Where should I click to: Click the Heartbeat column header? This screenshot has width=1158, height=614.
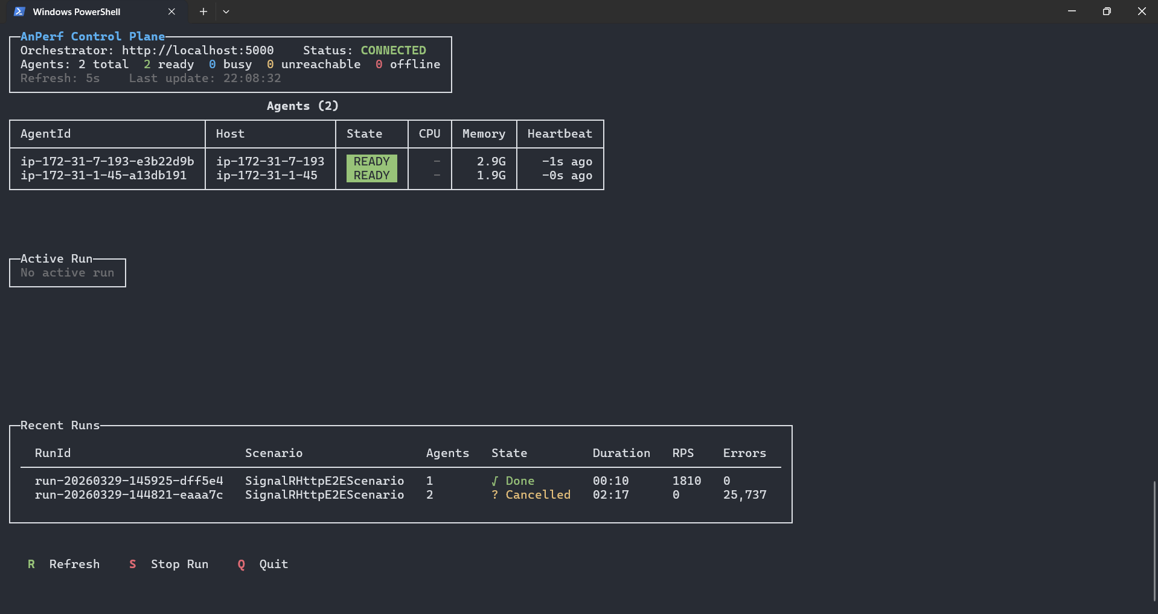[560, 133]
